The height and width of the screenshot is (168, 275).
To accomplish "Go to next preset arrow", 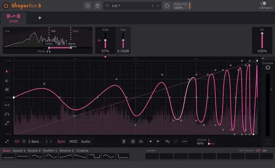I will (x=158, y=6).
